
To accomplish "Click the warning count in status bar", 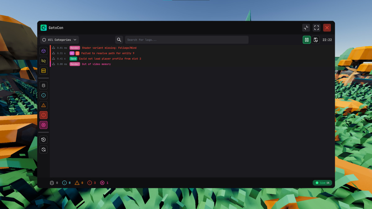I will [x=79, y=183].
